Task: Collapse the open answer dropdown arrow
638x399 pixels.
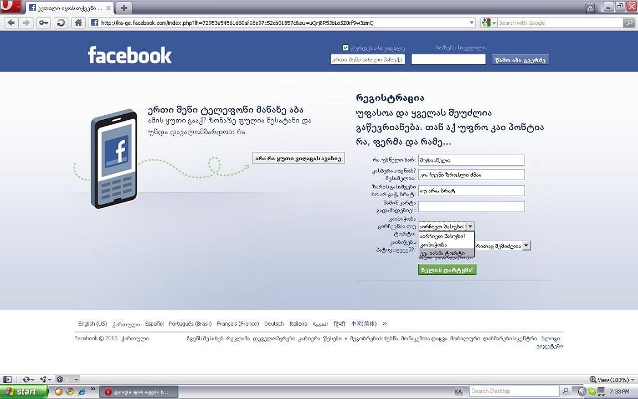Action: click(x=470, y=226)
